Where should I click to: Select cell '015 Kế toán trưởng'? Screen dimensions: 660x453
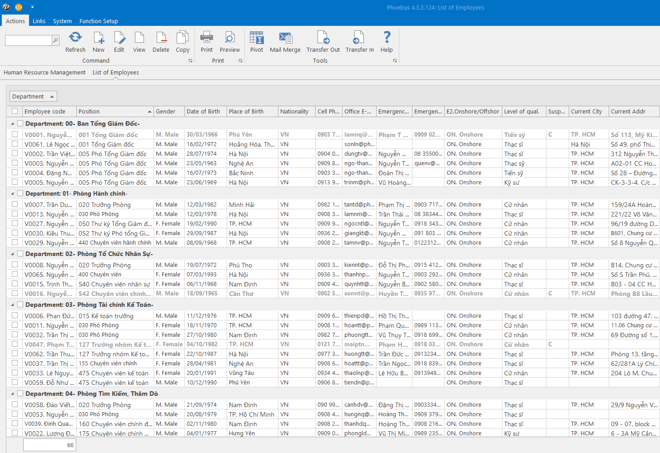115,315
